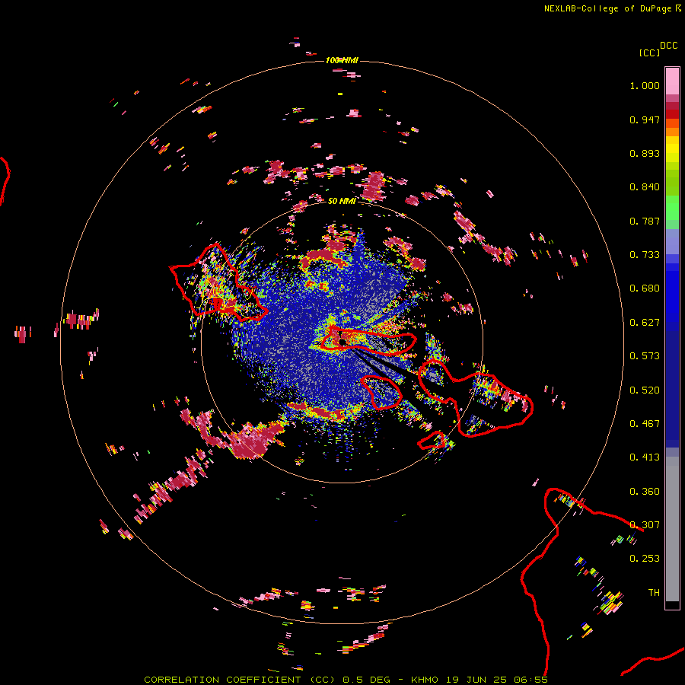Screen dimensions: 685x685
Task: Click the 0.680 scale value
Action: pos(645,288)
